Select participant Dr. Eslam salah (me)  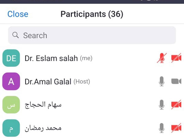pos(92,58)
